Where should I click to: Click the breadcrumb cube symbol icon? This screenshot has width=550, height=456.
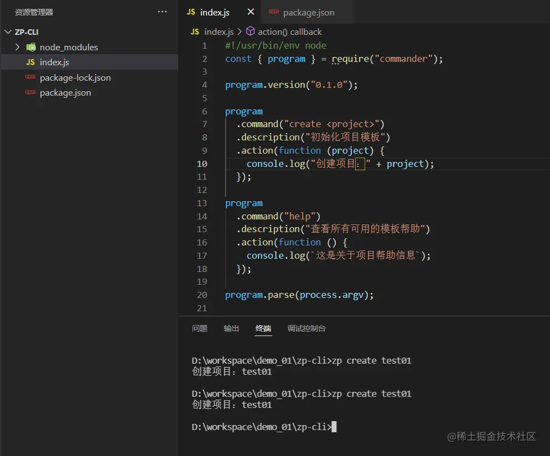251,31
